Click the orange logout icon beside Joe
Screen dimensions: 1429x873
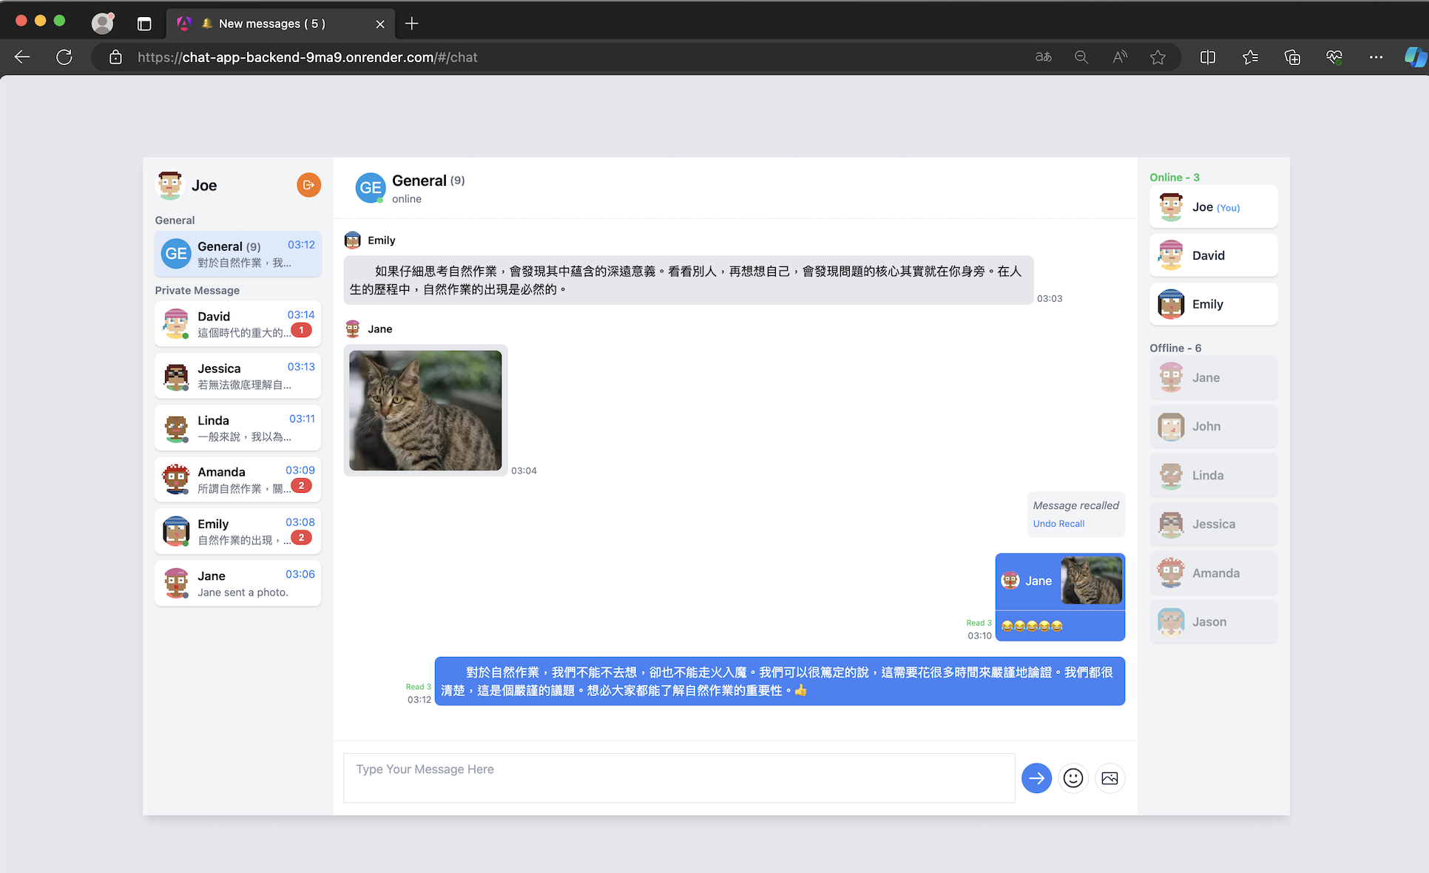308,185
